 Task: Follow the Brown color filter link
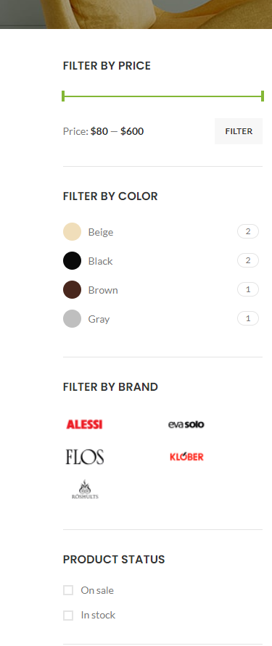coord(103,290)
